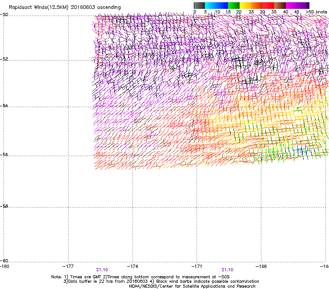Click the magenta-purple 40–50 knots legend segment
Viewport: 329px width, 289px height.
tap(297, 5)
